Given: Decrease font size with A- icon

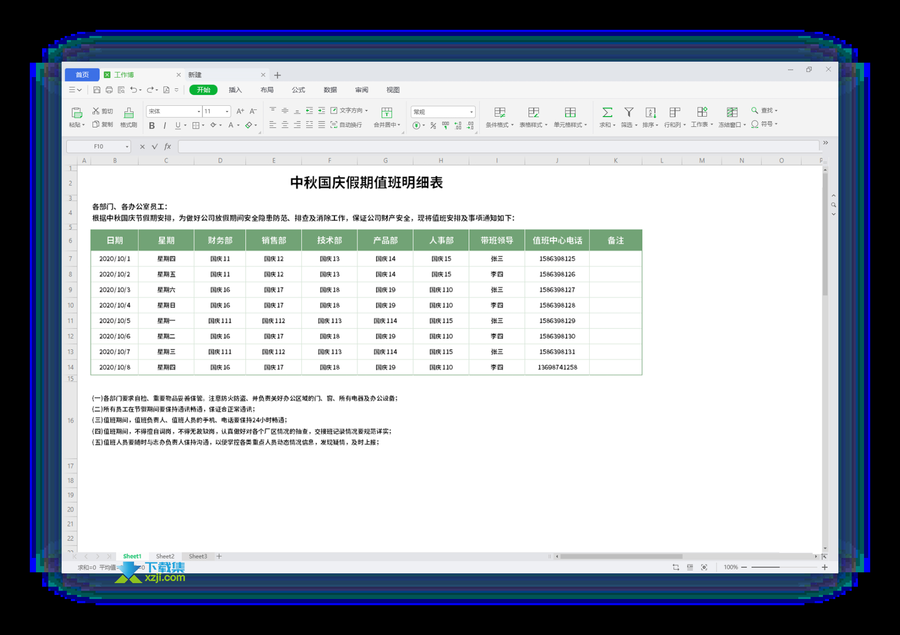Looking at the screenshot, I should click(x=253, y=111).
